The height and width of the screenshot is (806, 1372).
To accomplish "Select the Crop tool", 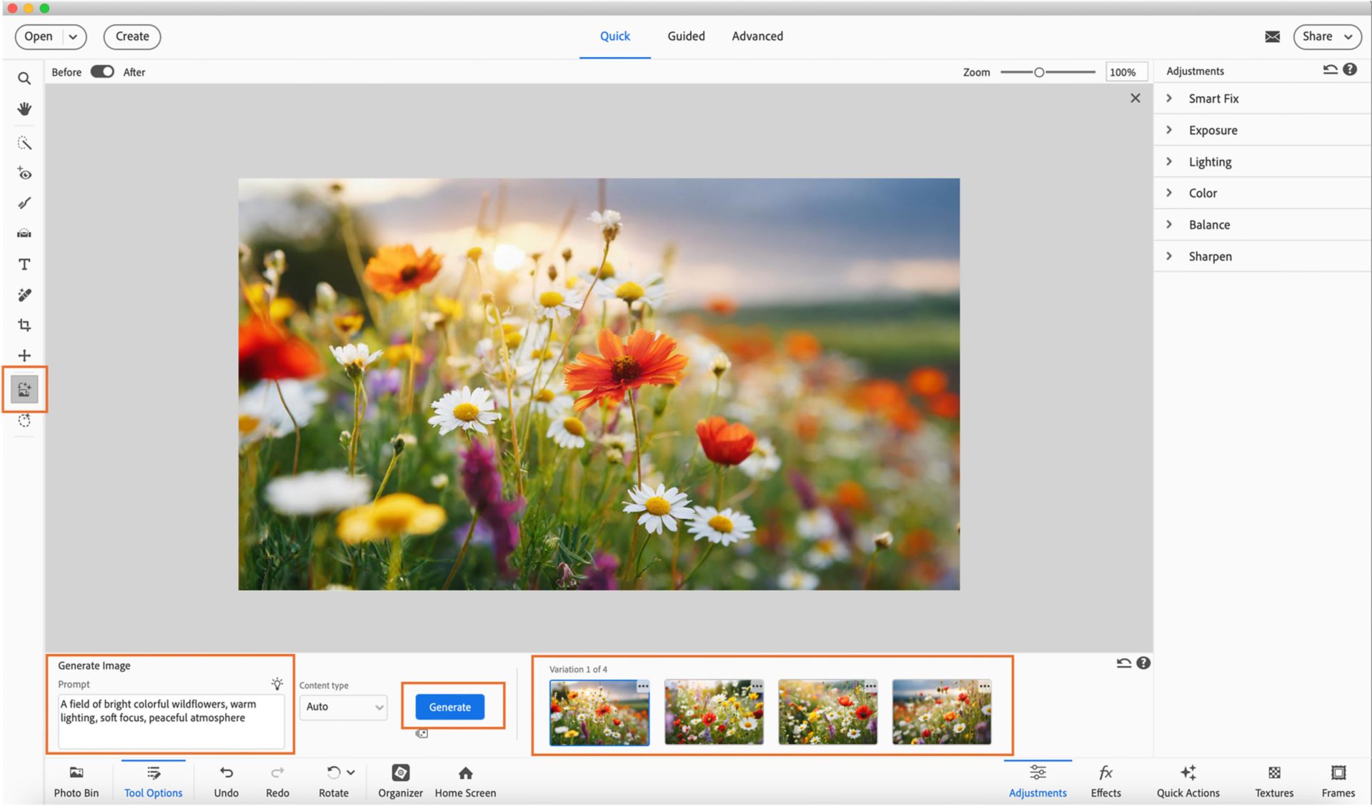I will (x=24, y=325).
